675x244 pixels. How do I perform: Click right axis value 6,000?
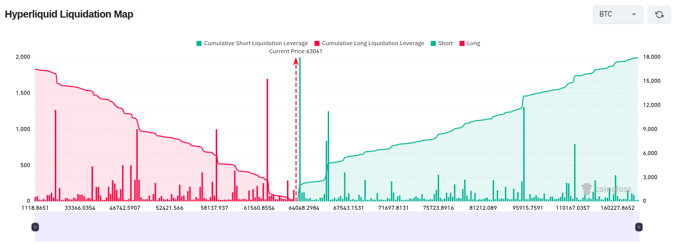(x=650, y=153)
